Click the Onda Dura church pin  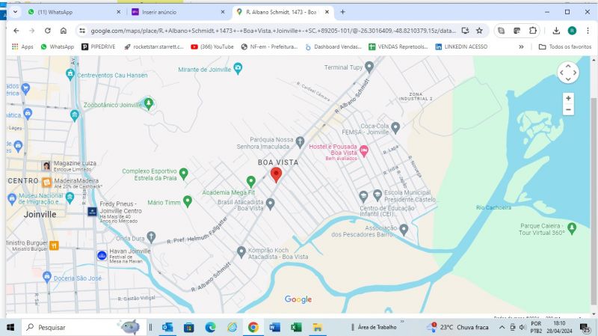[x=151, y=236]
